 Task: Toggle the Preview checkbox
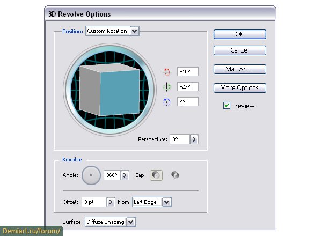coord(226,106)
